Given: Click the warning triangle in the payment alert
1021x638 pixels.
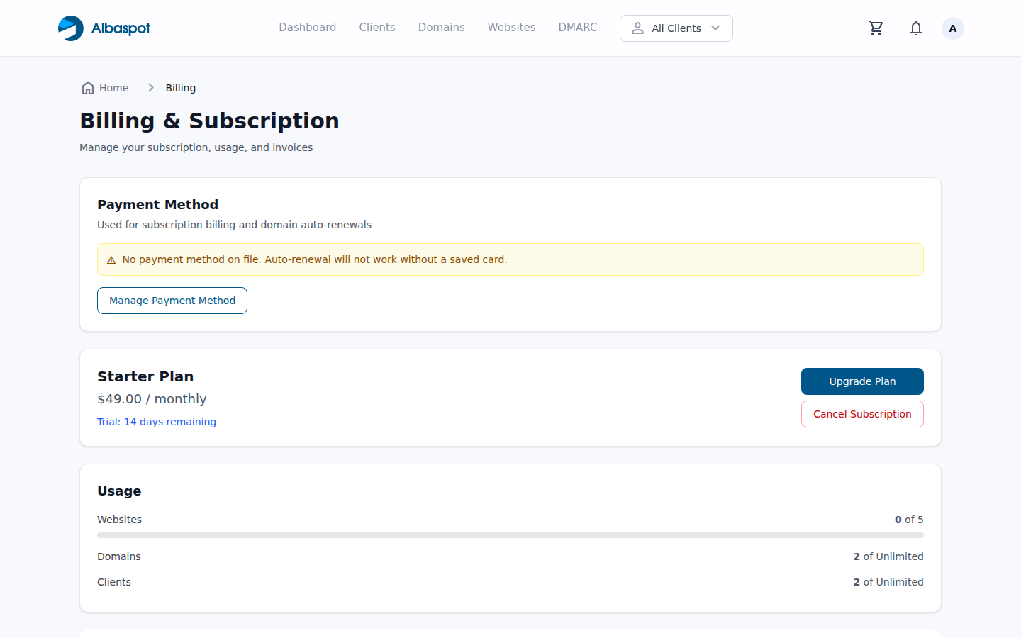Looking at the screenshot, I should point(111,259).
